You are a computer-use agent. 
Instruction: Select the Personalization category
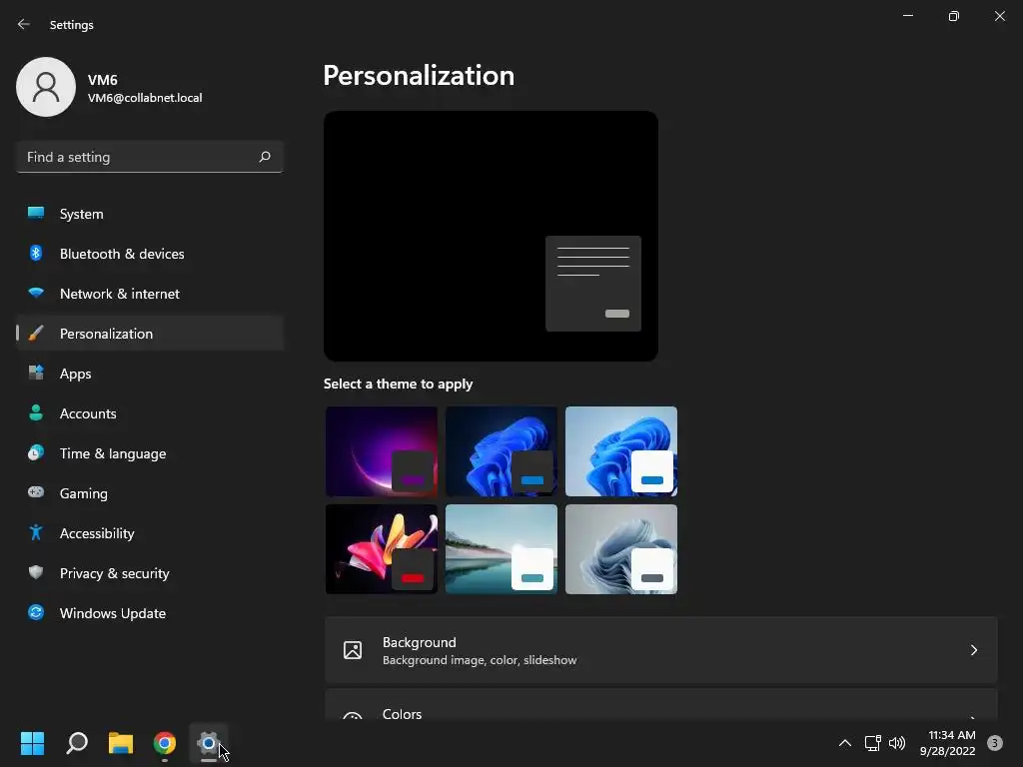pyautogui.click(x=150, y=334)
